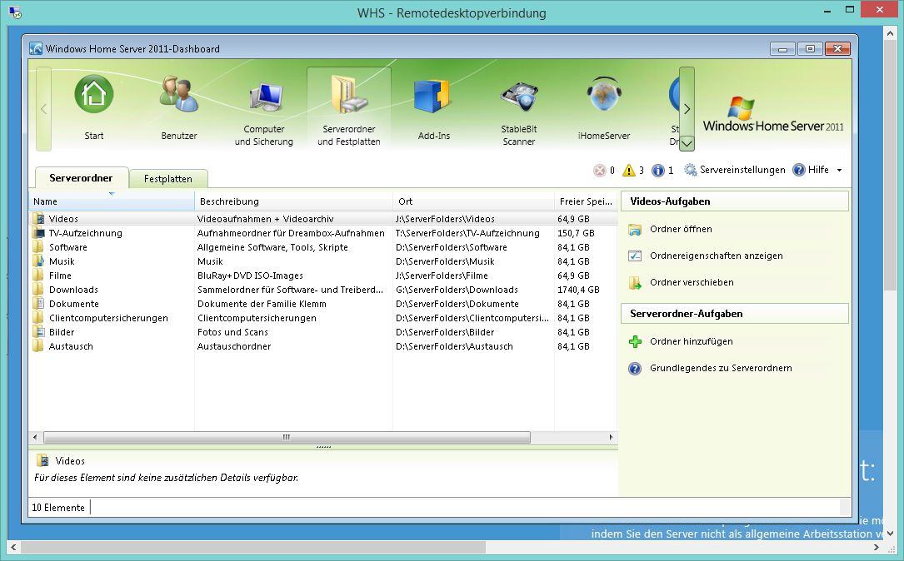Screen dimensions: 904x561
Task: View warning alerts yellow triangle icon
Action: [629, 170]
